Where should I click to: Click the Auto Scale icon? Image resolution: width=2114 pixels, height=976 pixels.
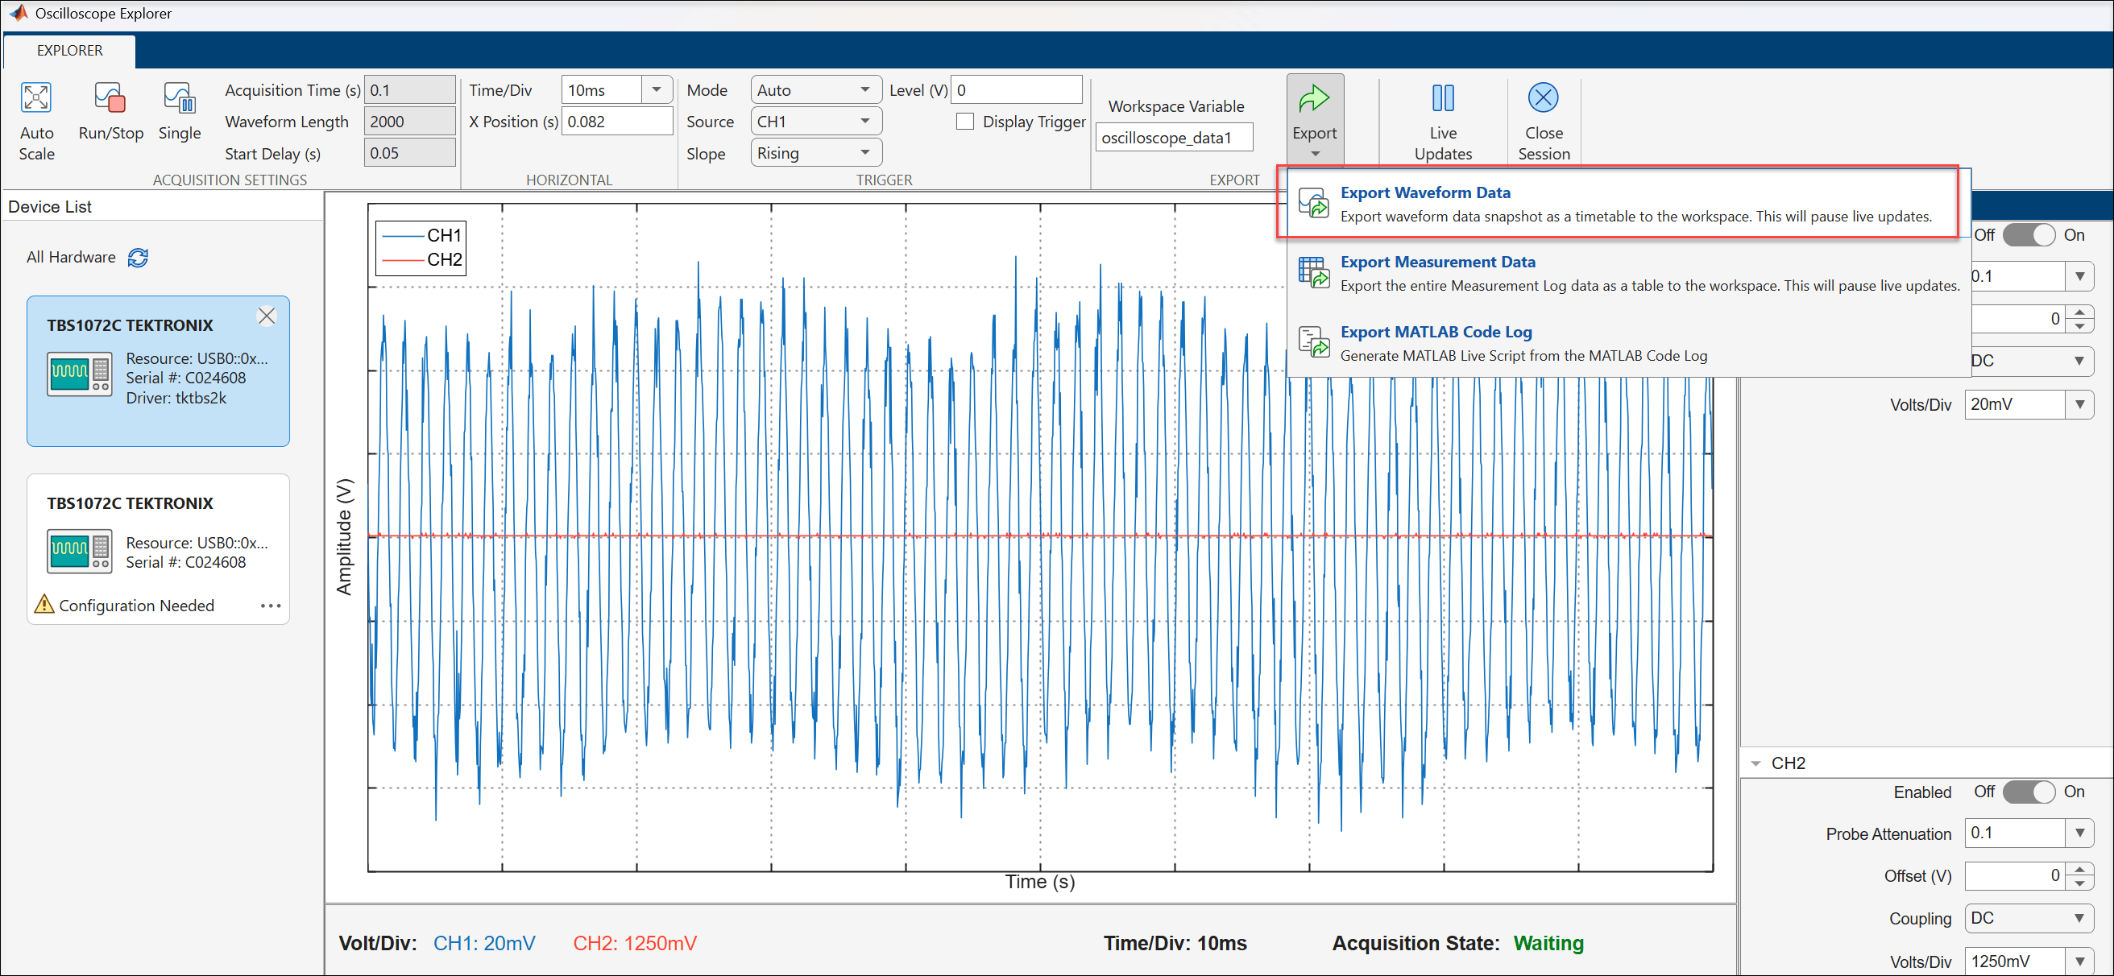[36, 97]
